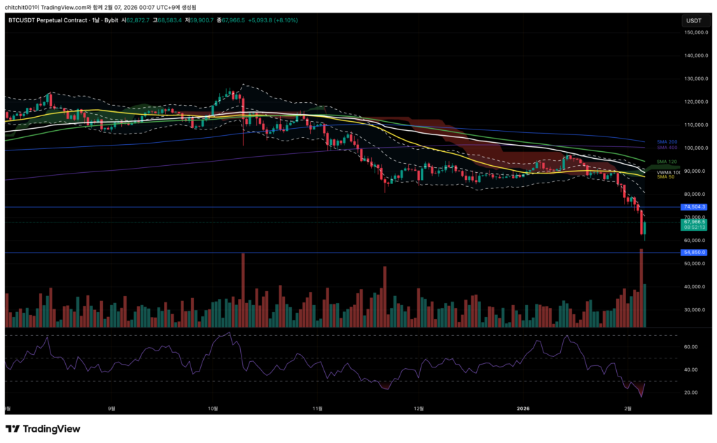The width and height of the screenshot is (717, 443).
Task: Click the 74,504.3 horizontal line price tag
Action: [x=693, y=207]
